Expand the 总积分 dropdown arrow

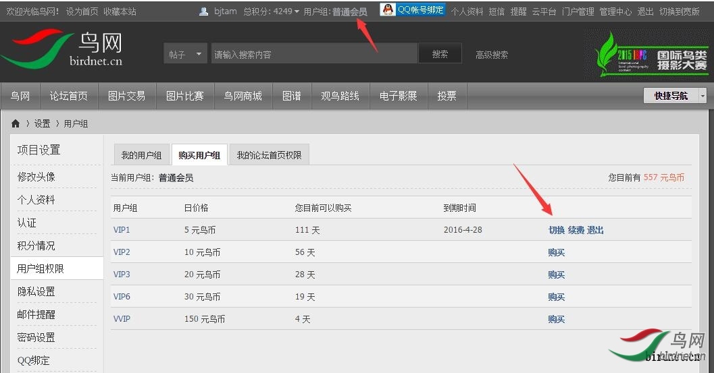(x=297, y=11)
